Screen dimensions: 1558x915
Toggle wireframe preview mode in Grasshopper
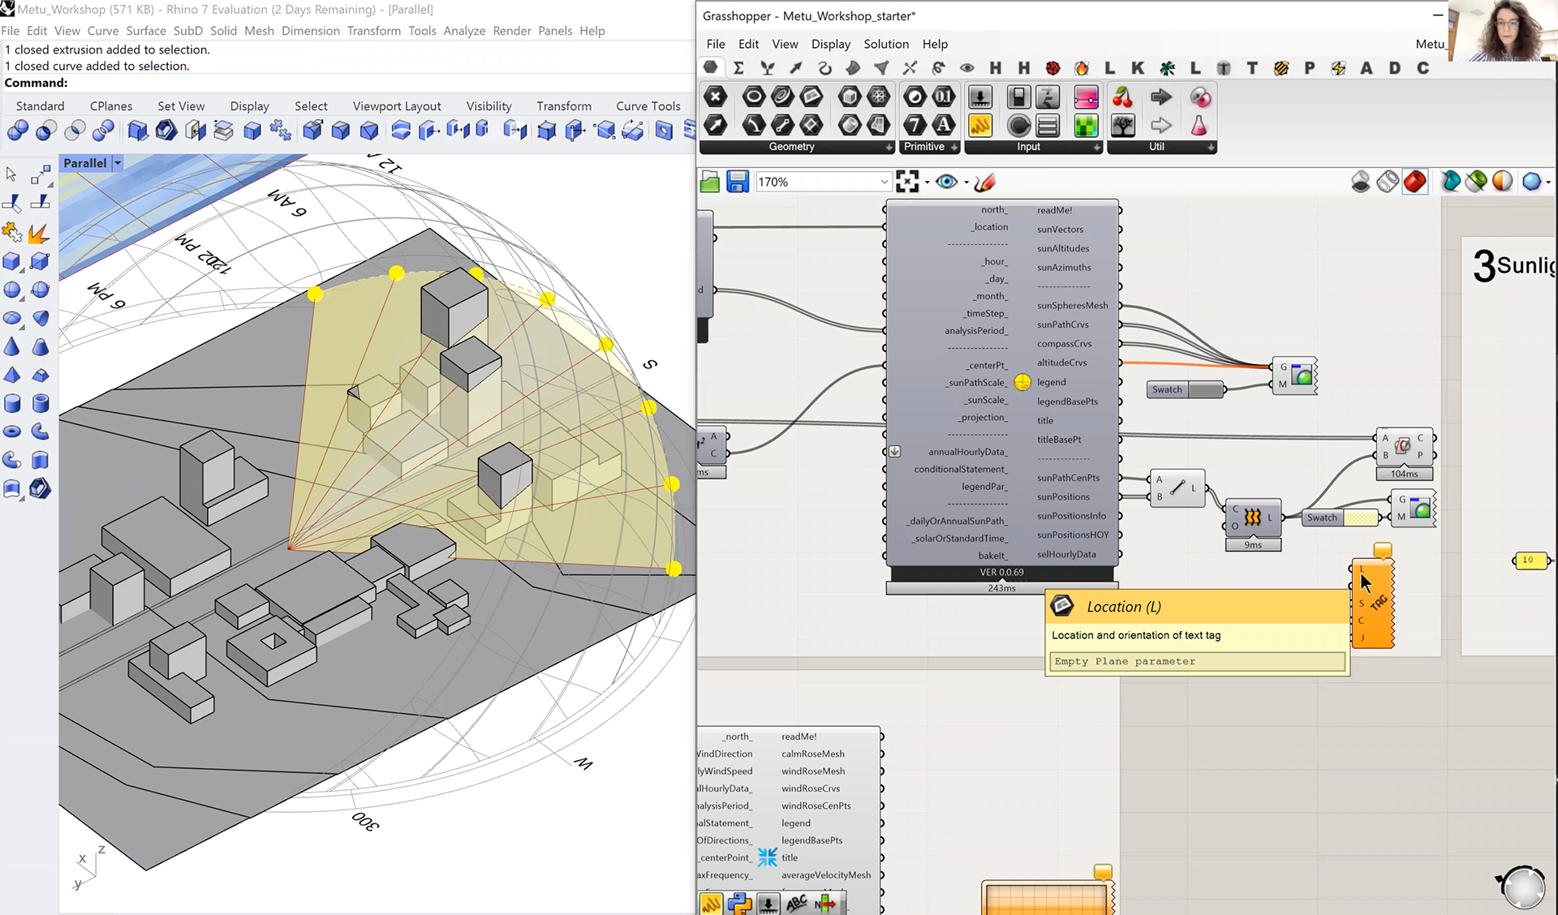[1388, 182]
